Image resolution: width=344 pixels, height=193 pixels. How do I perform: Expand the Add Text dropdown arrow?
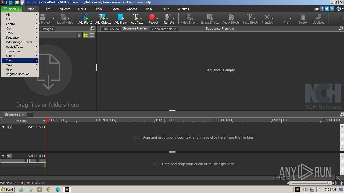pyautogui.click(x=141, y=18)
